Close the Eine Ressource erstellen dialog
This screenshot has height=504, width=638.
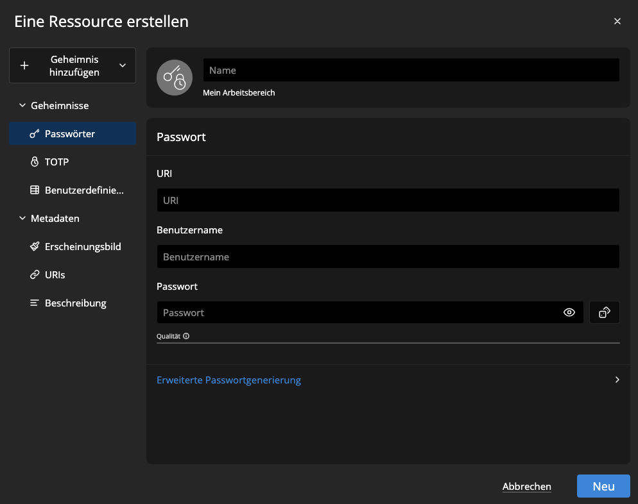tap(617, 21)
